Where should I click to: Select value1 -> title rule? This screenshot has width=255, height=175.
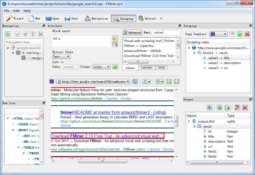(x=219, y=58)
